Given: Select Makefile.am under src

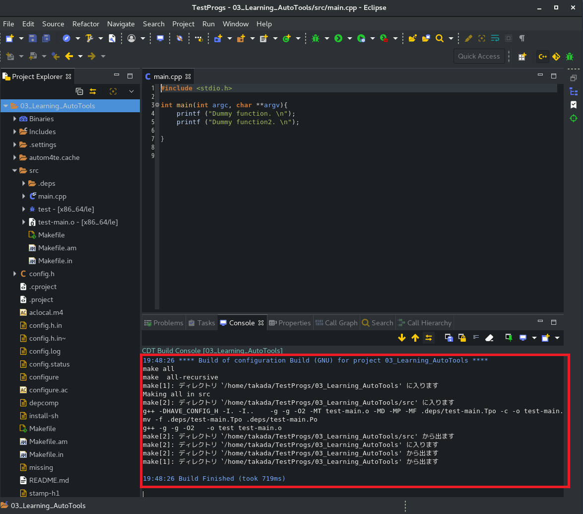Looking at the screenshot, I should [x=58, y=248].
